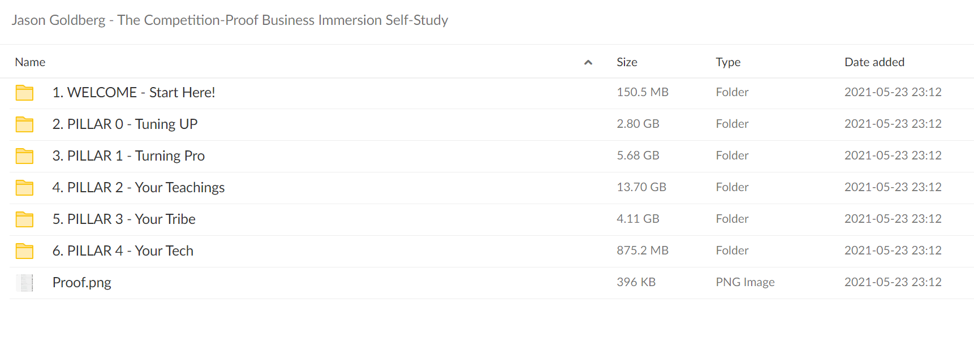Click the folder icon for PILLAR 4 - Your Tech

coord(24,250)
